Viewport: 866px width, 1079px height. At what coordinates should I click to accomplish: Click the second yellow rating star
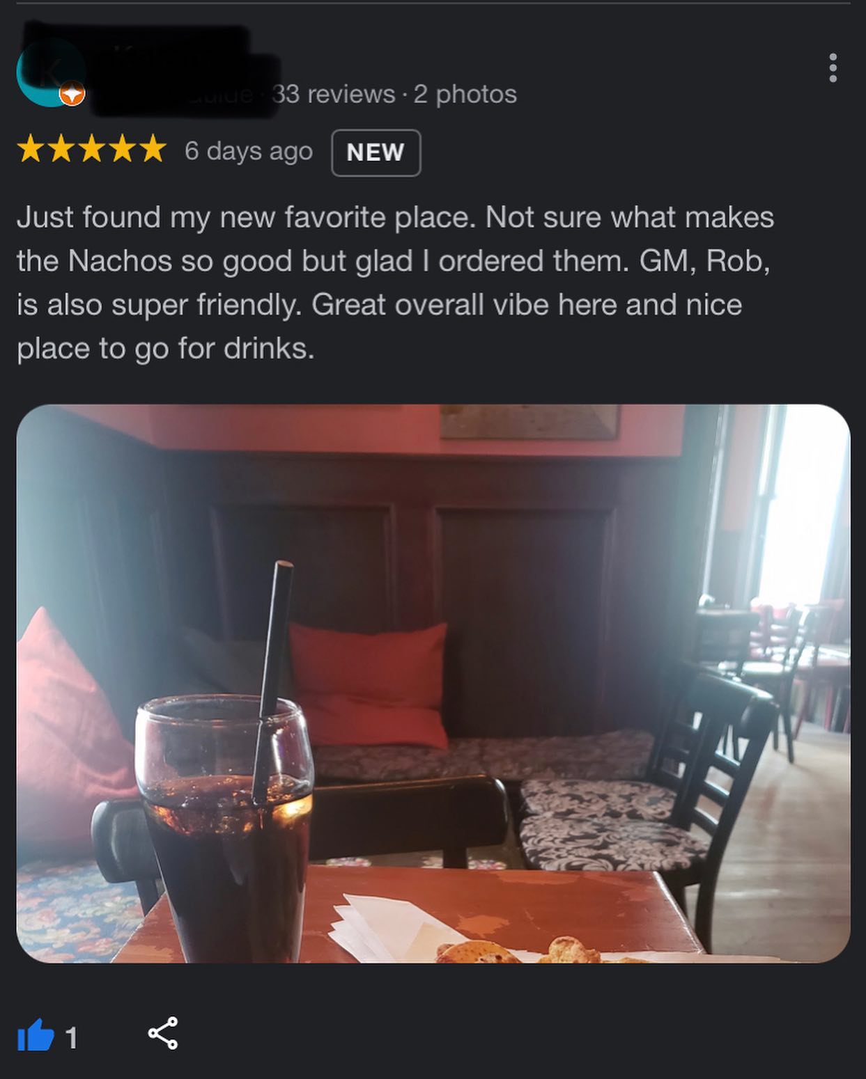pyautogui.click(x=61, y=150)
